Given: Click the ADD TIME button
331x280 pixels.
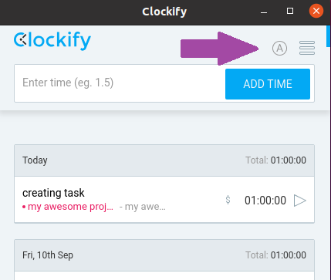Looking at the screenshot, I should [268, 84].
